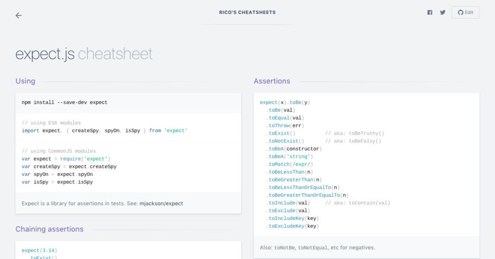The width and height of the screenshot is (495, 259).
Task: Share the cheatsheet on Twitter
Action: [x=443, y=12]
